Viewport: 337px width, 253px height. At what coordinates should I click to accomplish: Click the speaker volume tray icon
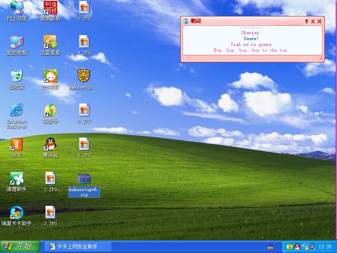(x=312, y=247)
